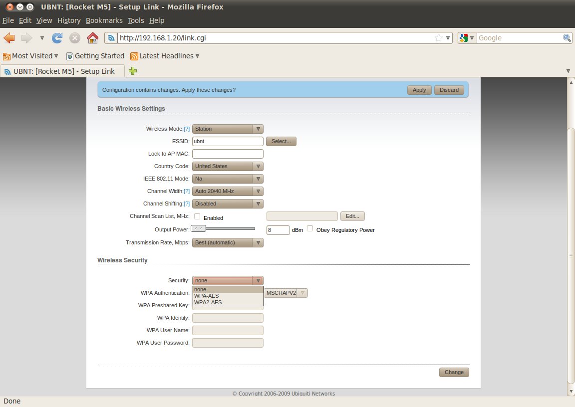Click the Output Power slider handle

click(x=199, y=228)
